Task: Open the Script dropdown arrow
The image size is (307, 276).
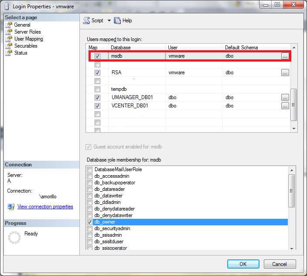Action: (x=109, y=21)
